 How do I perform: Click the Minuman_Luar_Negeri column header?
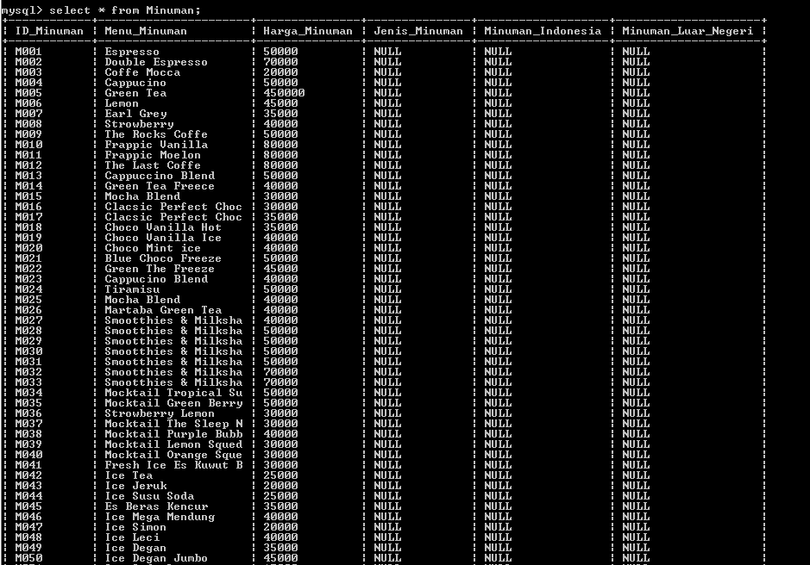click(688, 31)
